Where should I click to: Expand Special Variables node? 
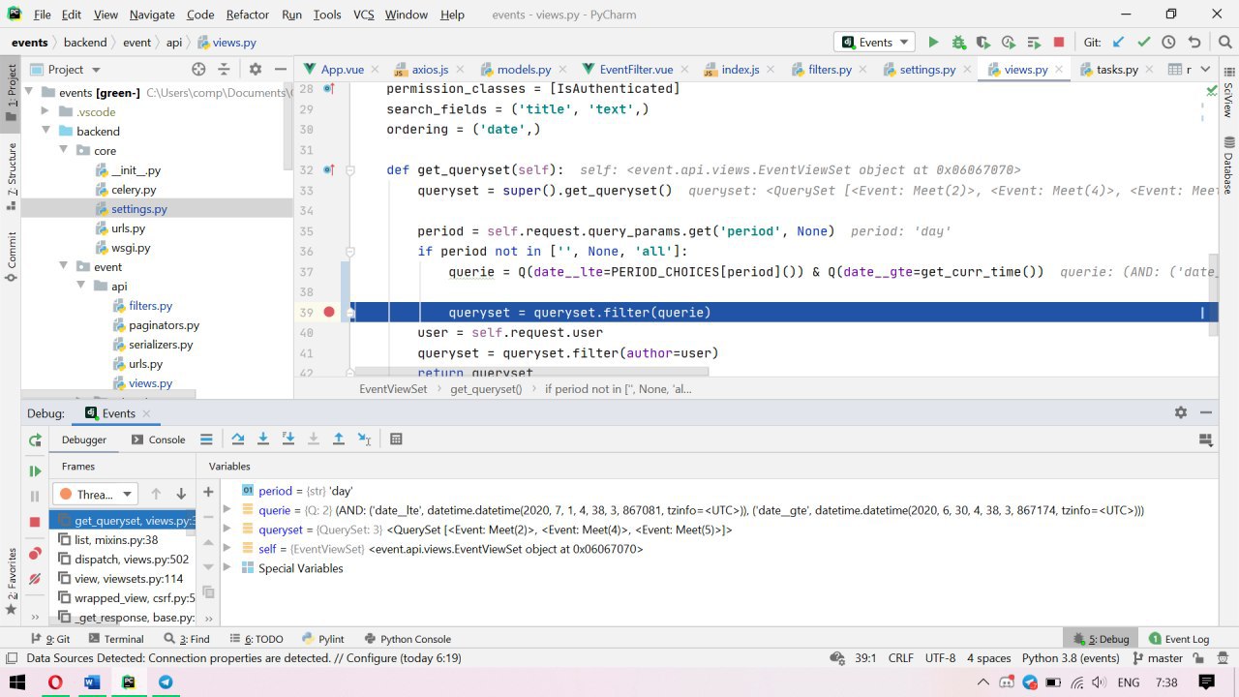[227, 568]
